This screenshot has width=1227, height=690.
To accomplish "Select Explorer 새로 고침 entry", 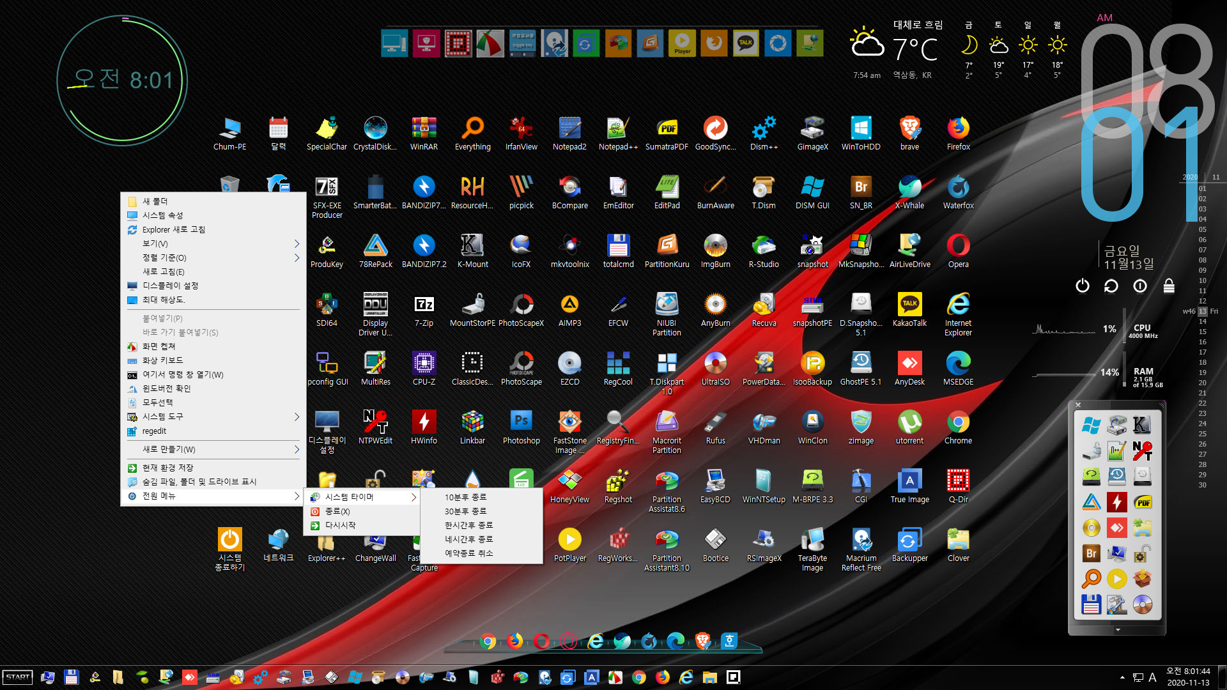I will point(214,229).
